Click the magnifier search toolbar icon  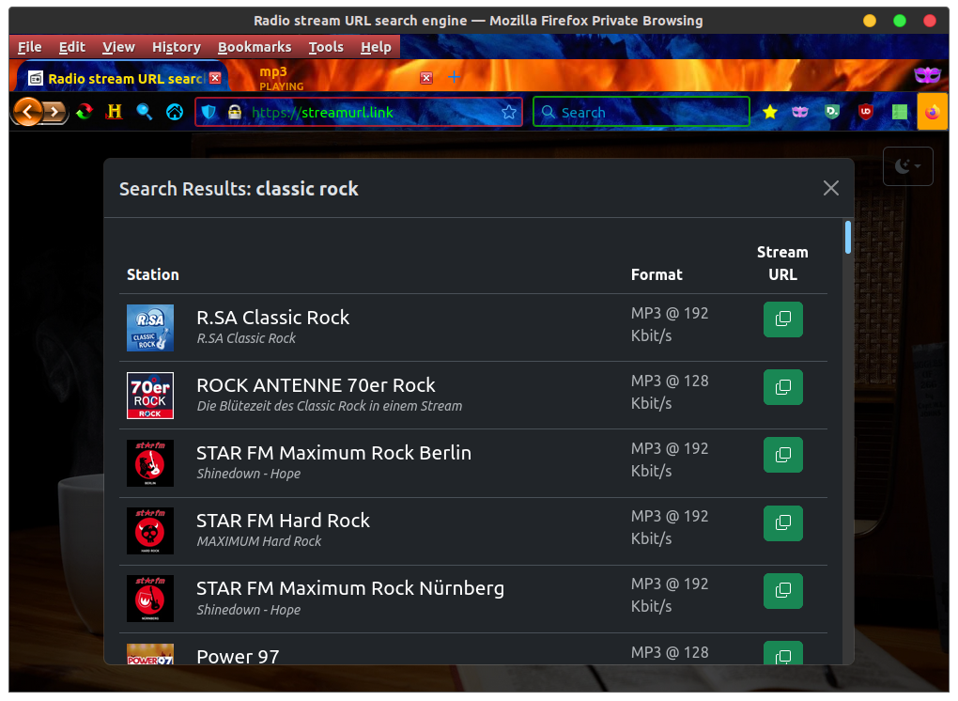pos(145,112)
